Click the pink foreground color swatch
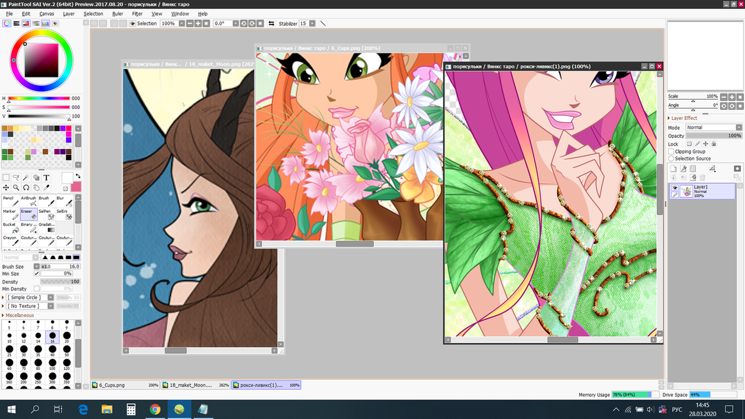Viewport: 745px width, 419px height. (x=76, y=187)
